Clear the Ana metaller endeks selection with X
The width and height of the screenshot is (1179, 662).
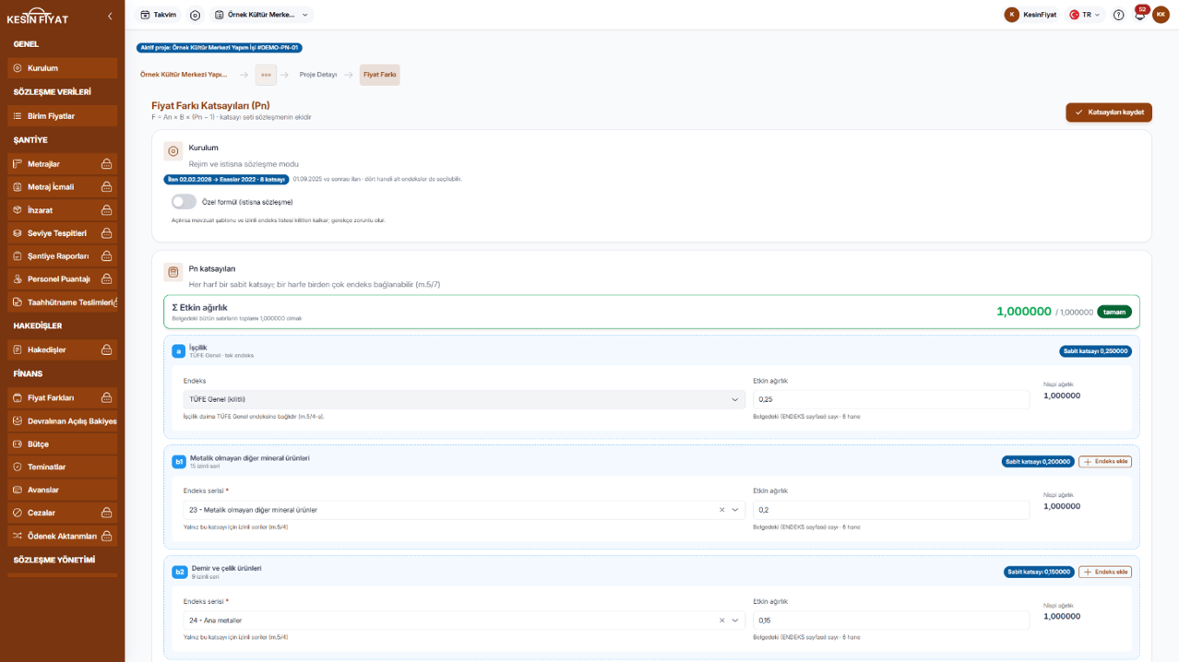[x=722, y=621]
